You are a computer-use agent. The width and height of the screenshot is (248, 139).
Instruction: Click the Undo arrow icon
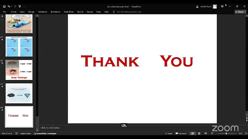tap(9, 7)
